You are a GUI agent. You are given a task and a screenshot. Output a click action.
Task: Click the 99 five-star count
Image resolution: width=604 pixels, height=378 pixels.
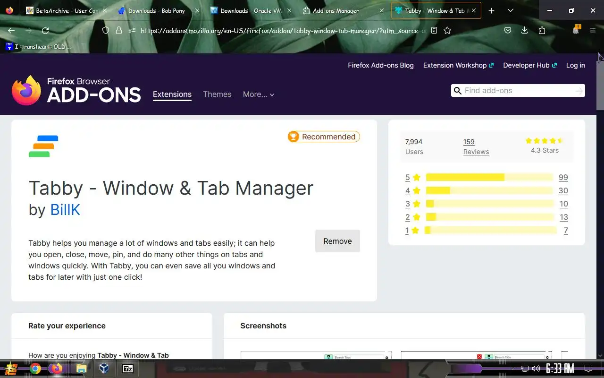pos(563,178)
